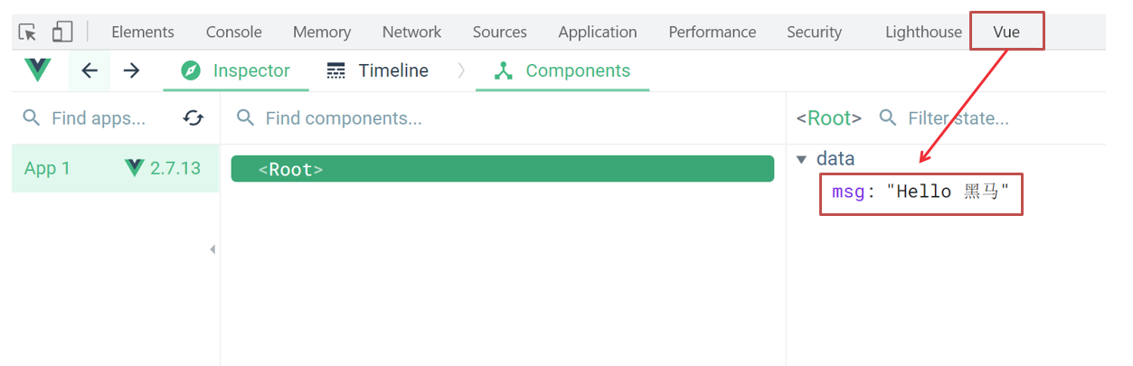Click the Timeline icon
The image size is (1133, 366).
(336, 70)
